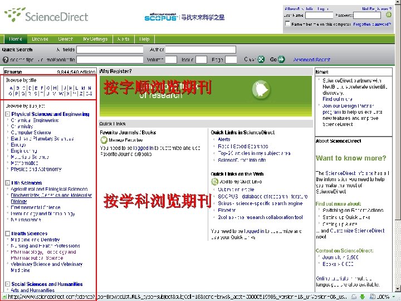Browse titles starting with H
401x301 pixels.
(x=55, y=88)
